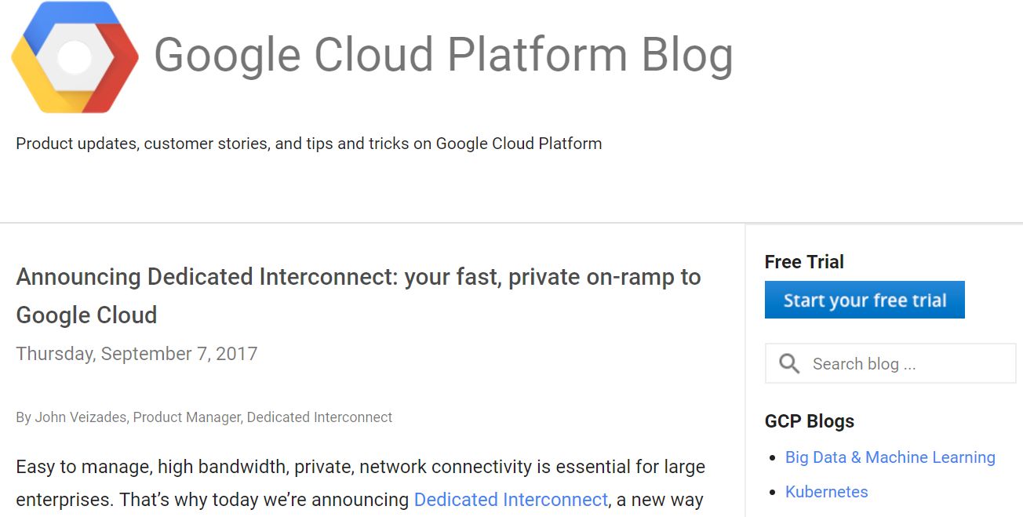This screenshot has width=1023, height=517.
Task: Open the Kubernetes blog link
Action: pyautogui.click(x=826, y=492)
